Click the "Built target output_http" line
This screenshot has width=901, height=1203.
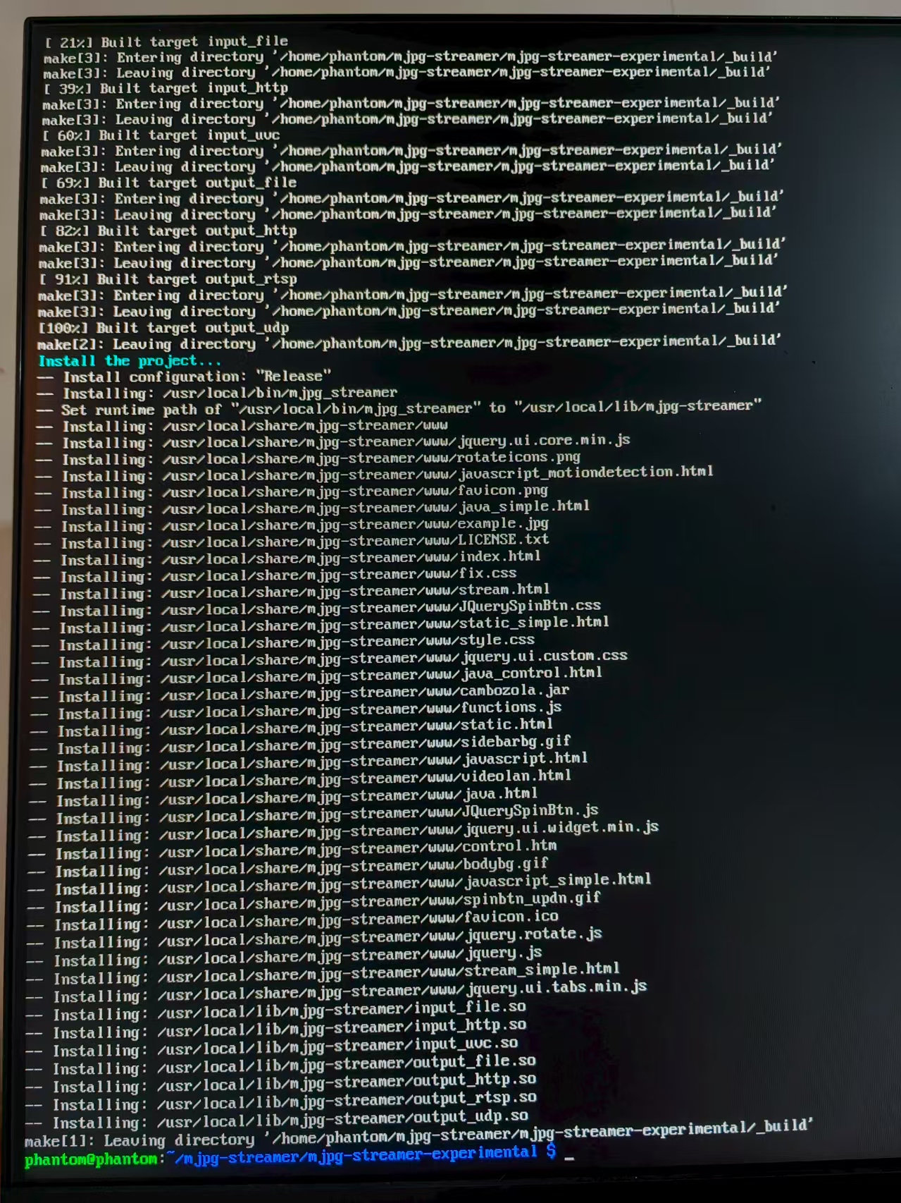pos(168,231)
